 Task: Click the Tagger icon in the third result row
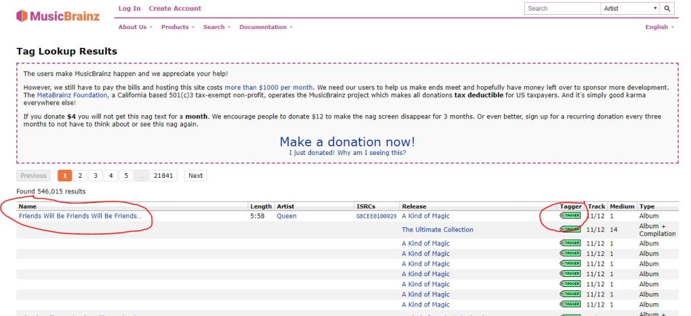click(570, 244)
